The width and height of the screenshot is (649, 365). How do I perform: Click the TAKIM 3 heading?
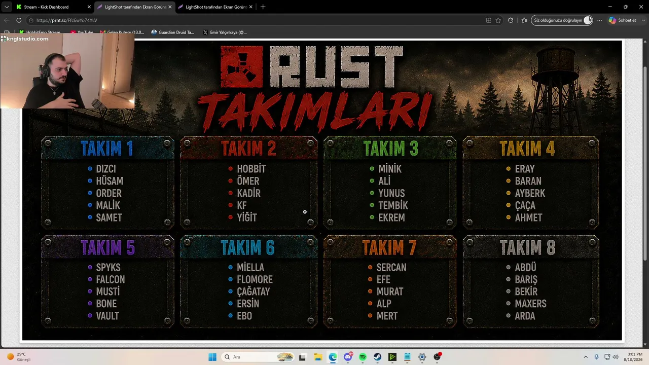[x=390, y=149]
